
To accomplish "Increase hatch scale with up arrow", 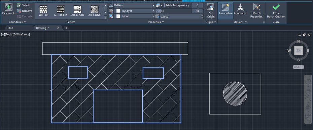I will click(x=202, y=15).
